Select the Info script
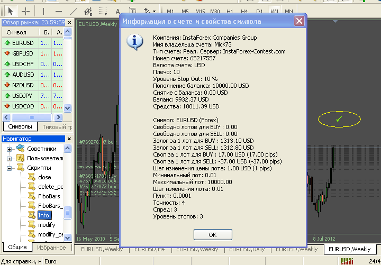 click(43, 215)
